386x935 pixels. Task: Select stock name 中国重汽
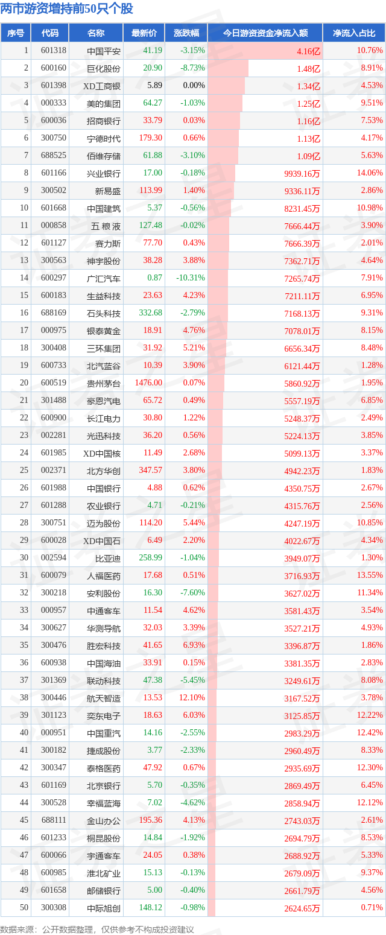pos(104,734)
